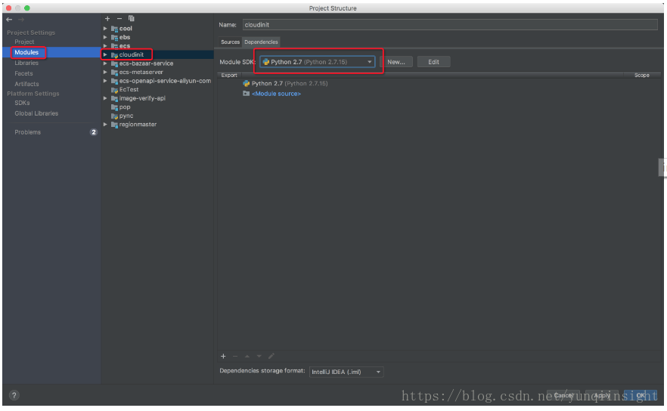667x411 pixels.
Task: Remove dependency with minus button
Action: pos(234,356)
